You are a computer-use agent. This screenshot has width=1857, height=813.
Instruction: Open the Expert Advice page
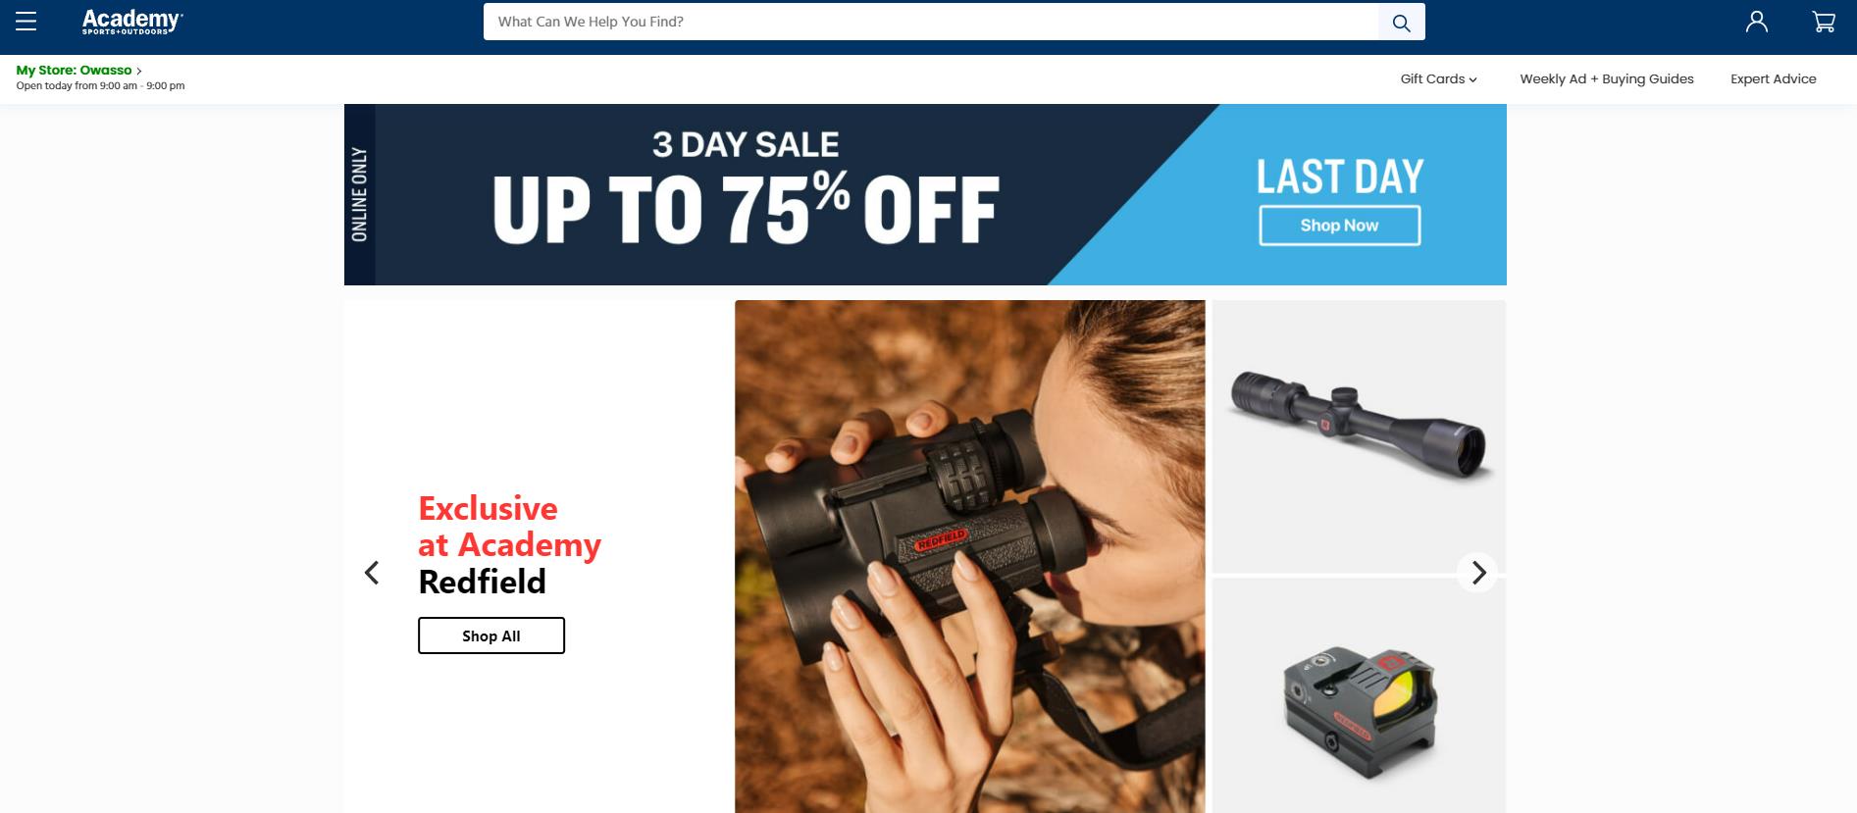pyautogui.click(x=1773, y=79)
